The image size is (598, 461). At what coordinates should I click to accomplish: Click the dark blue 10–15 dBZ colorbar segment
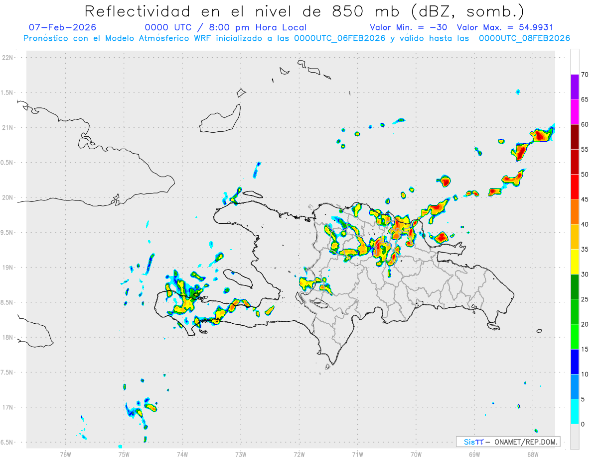(x=575, y=362)
